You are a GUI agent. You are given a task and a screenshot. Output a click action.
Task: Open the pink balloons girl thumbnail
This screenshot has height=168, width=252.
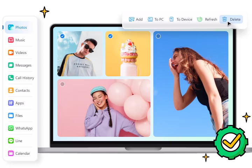(104, 108)
